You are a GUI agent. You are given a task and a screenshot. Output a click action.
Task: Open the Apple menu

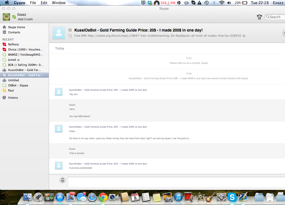click(x=7, y=3)
